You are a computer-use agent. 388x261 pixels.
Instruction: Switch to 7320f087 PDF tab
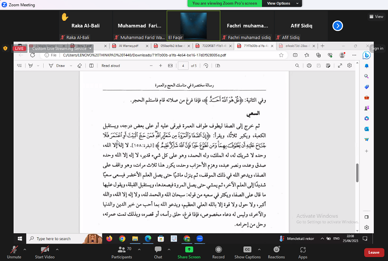[213, 46]
